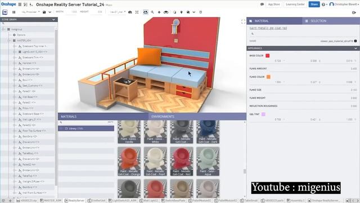Choose Paint - Satin Aqua material thumbnail
Screen dimensions: 360x203
click(208, 162)
